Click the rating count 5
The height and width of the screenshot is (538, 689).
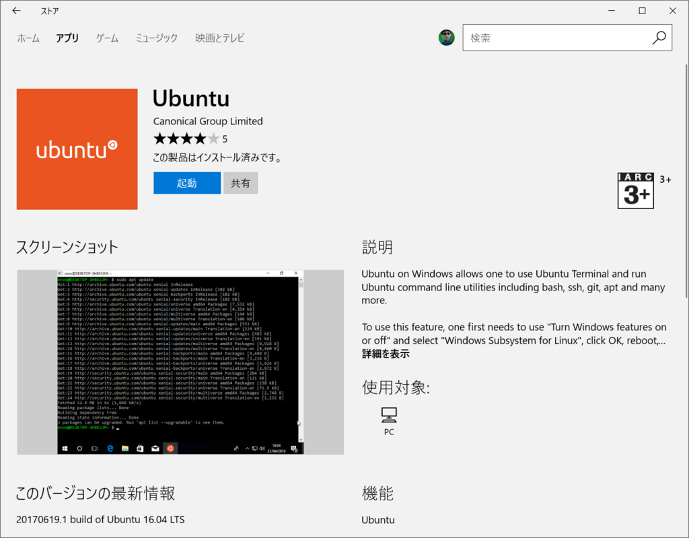pyautogui.click(x=225, y=139)
